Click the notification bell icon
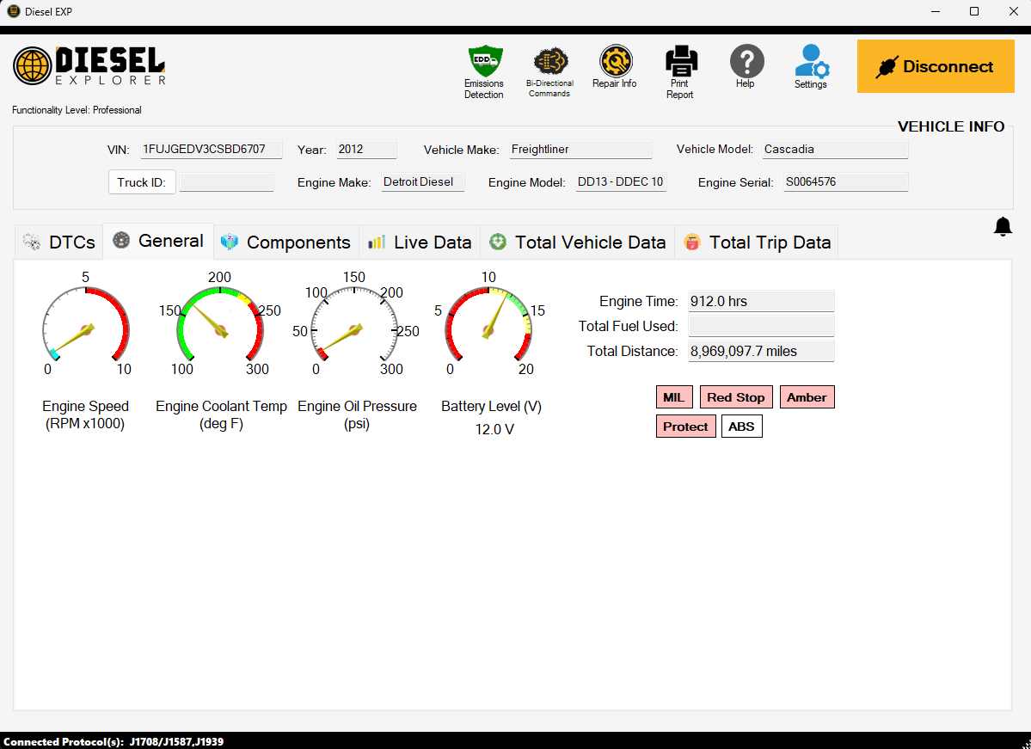The image size is (1031, 749). [1002, 226]
